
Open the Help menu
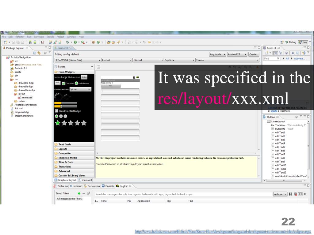81,37
